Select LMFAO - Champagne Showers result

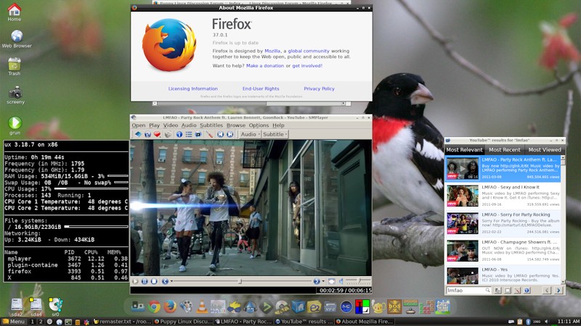tap(503, 251)
